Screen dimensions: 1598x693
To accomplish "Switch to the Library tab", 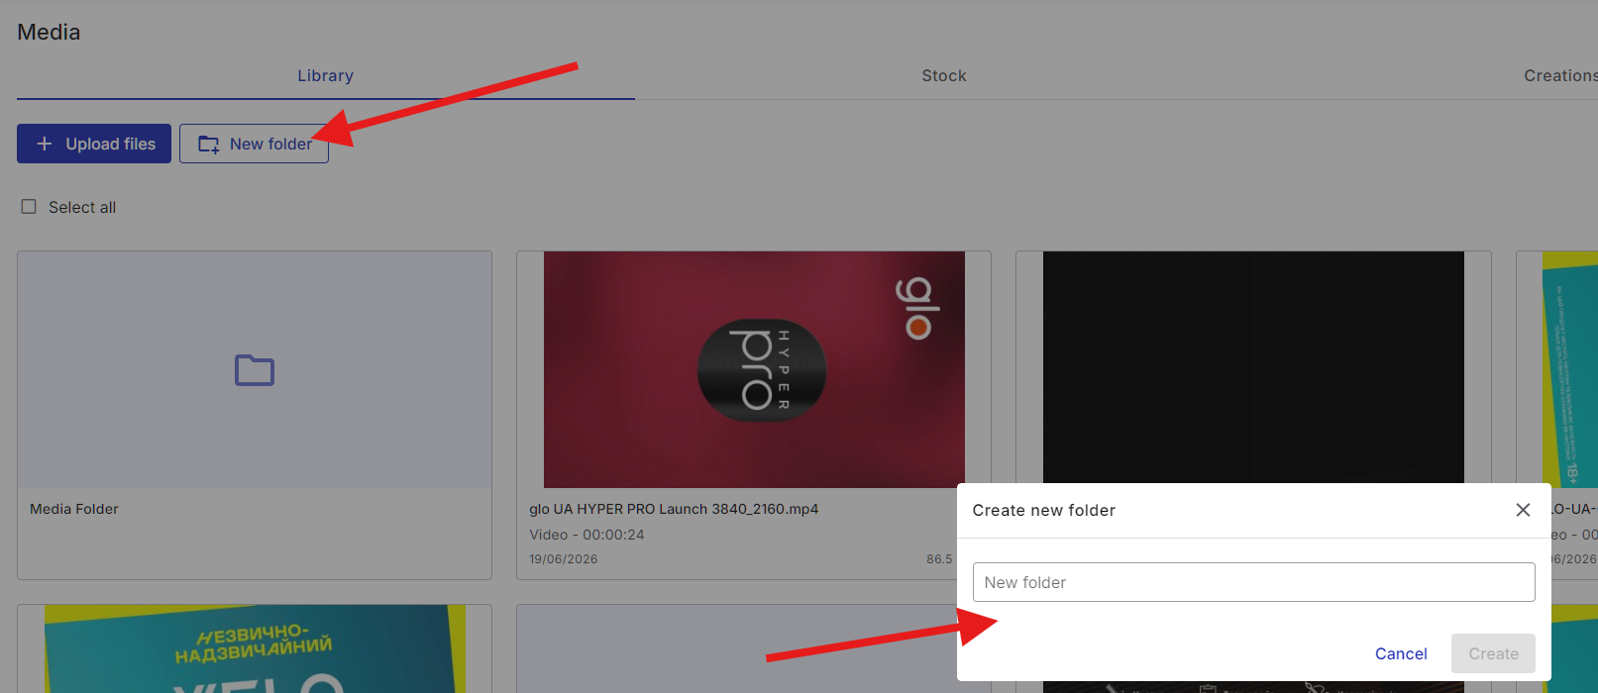I will [x=325, y=75].
